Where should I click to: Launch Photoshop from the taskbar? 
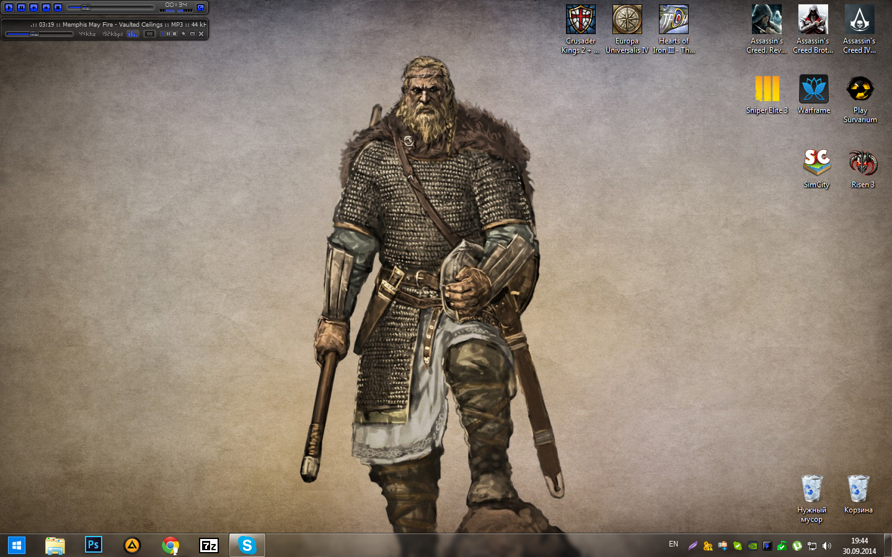[x=94, y=545]
